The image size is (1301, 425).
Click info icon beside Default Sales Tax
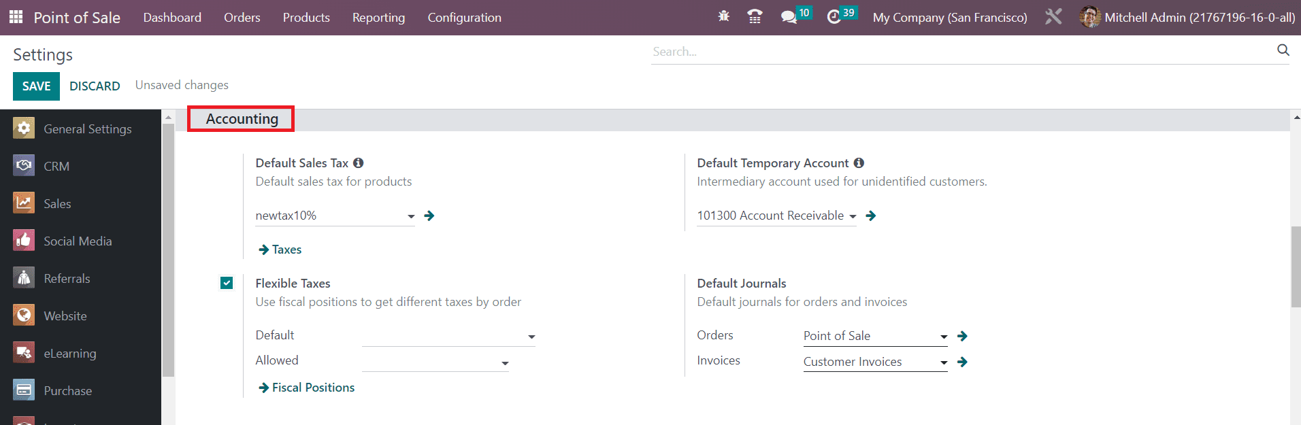(359, 163)
